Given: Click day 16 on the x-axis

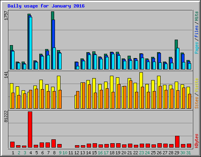Looking at the screenshot, I should tap(100, 153).
